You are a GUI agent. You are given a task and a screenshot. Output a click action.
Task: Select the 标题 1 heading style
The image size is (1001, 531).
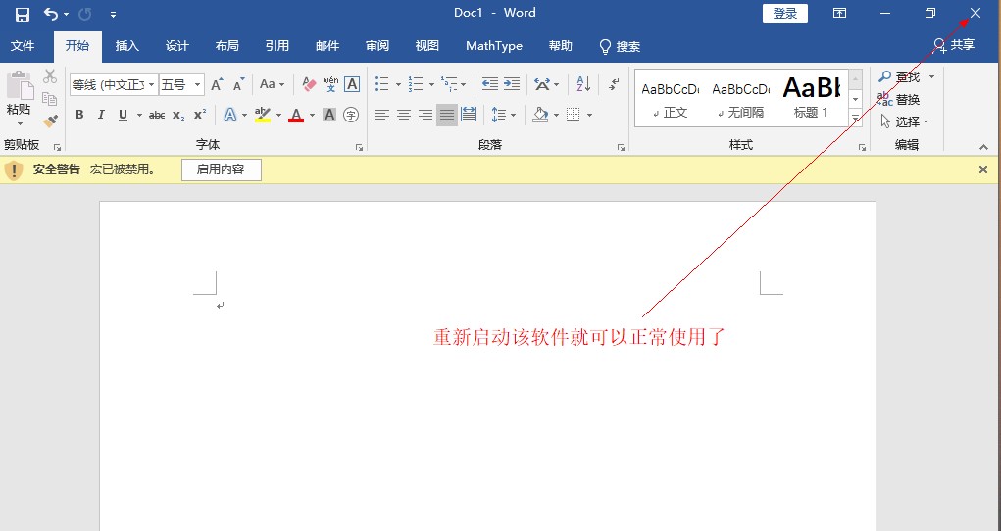click(x=812, y=99)
